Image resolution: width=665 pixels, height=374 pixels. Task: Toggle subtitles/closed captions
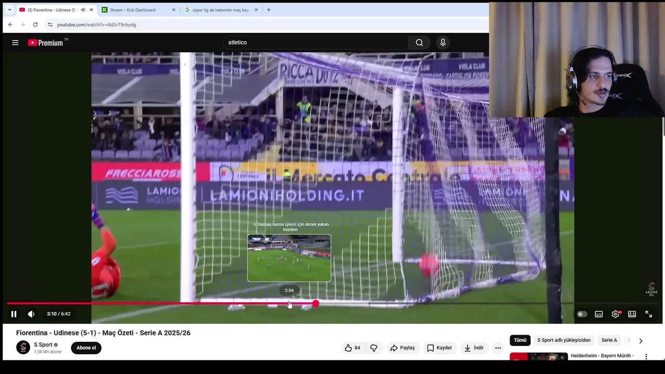point(599,314)
